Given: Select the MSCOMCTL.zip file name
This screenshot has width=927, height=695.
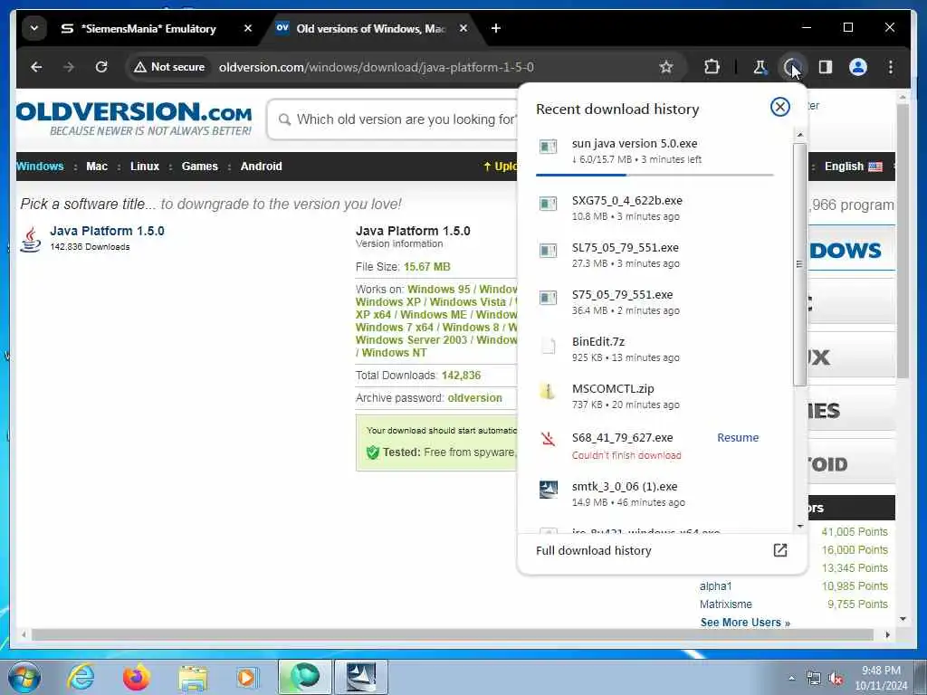Looking at the screenshot, I should (613, 388).
